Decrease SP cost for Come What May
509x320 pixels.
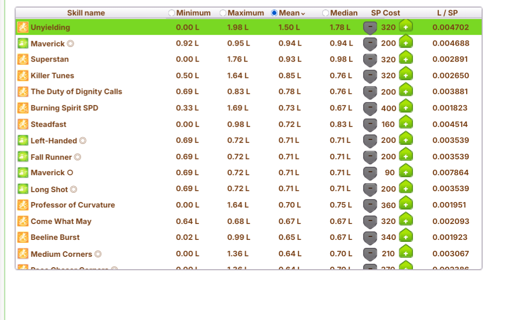click(x=370, y=222)
